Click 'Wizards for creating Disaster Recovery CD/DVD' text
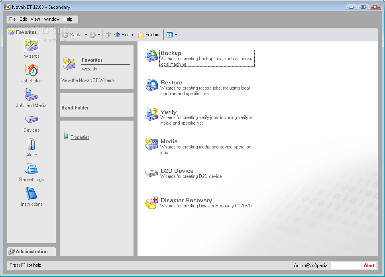 (206, 206)
